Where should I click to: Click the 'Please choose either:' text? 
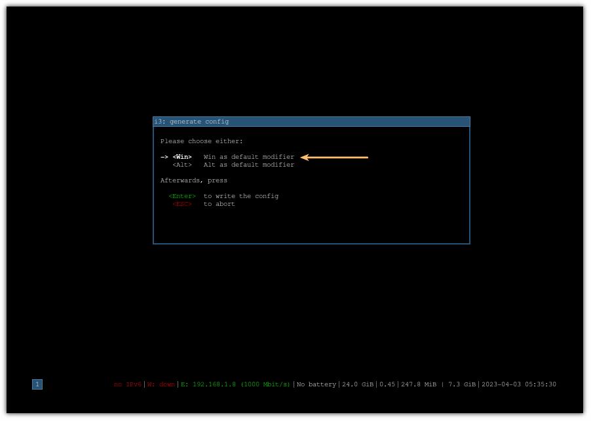(x=202, y=141)
